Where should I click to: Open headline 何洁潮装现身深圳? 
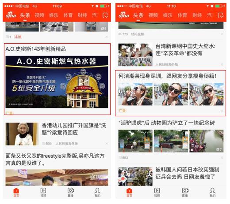click(168, 76)
